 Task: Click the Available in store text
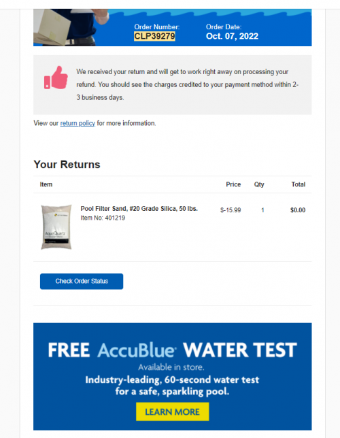[x=171, y=367]
